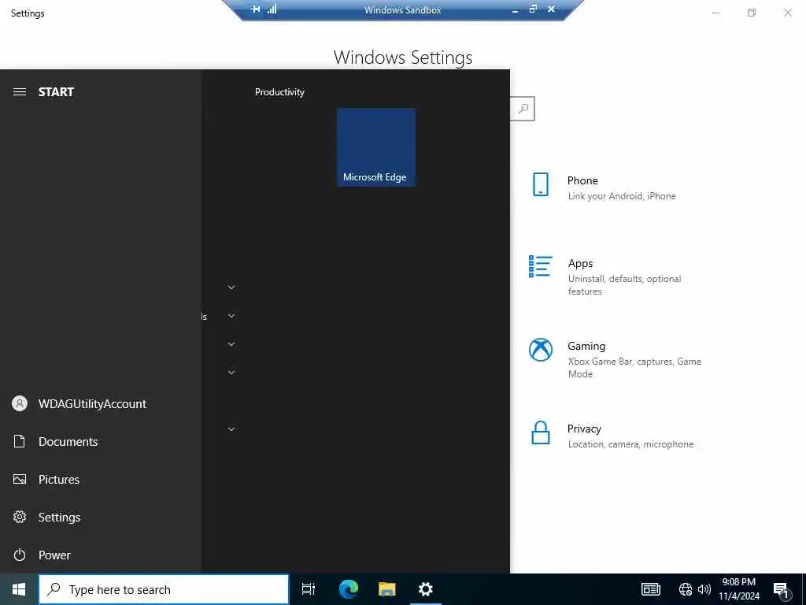This screenshot has width=806, height=605.
Task: Click the Windows Start button
Action: (19, 589)
